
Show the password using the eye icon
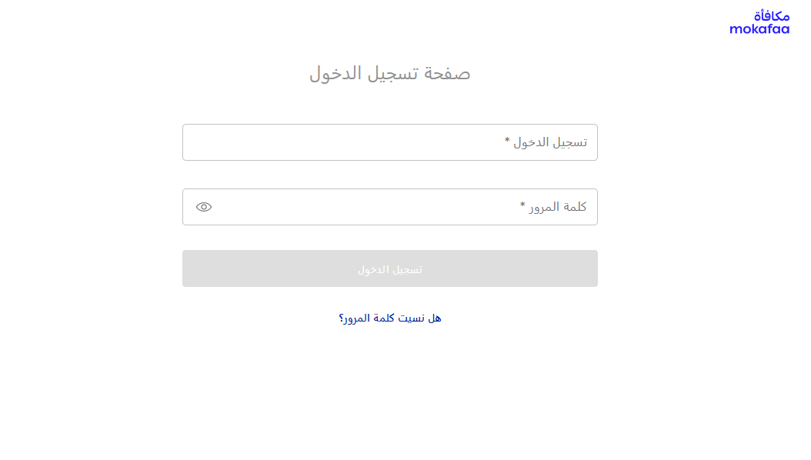click(204, 207)
